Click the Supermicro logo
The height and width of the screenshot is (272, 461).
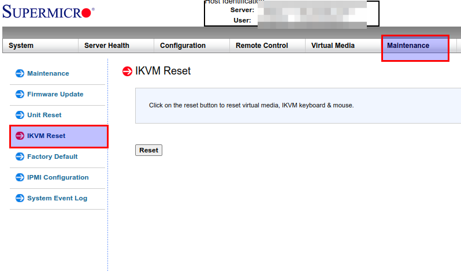(x=49, y=12)
